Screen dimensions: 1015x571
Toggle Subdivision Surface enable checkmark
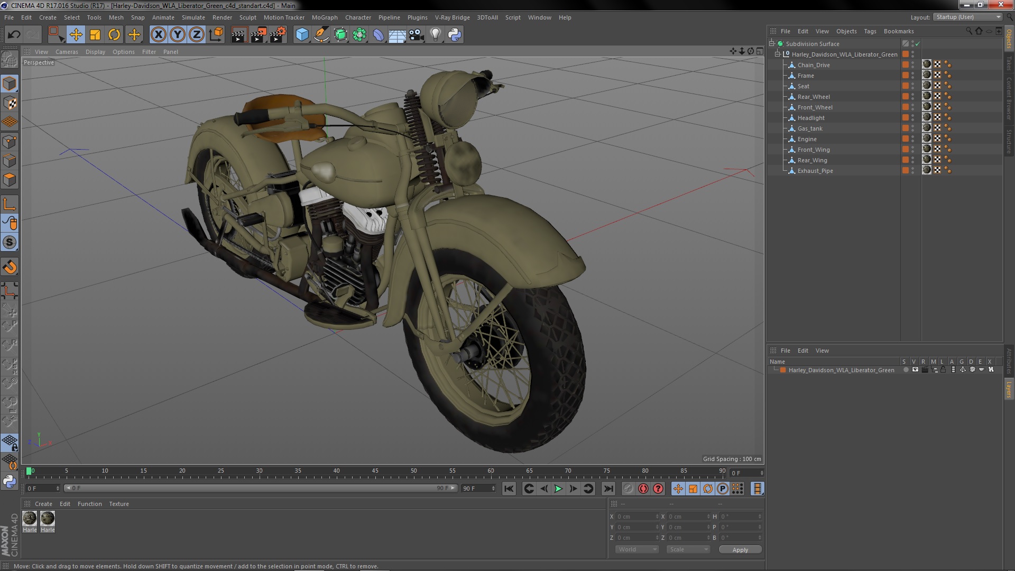917,44
